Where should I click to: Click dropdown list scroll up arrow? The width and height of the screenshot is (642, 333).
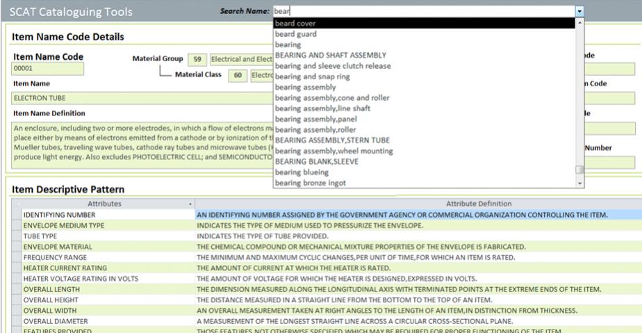coord(580,23)
